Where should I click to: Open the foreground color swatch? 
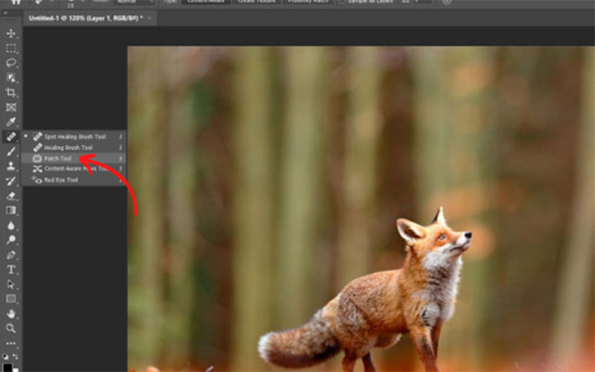7,368
